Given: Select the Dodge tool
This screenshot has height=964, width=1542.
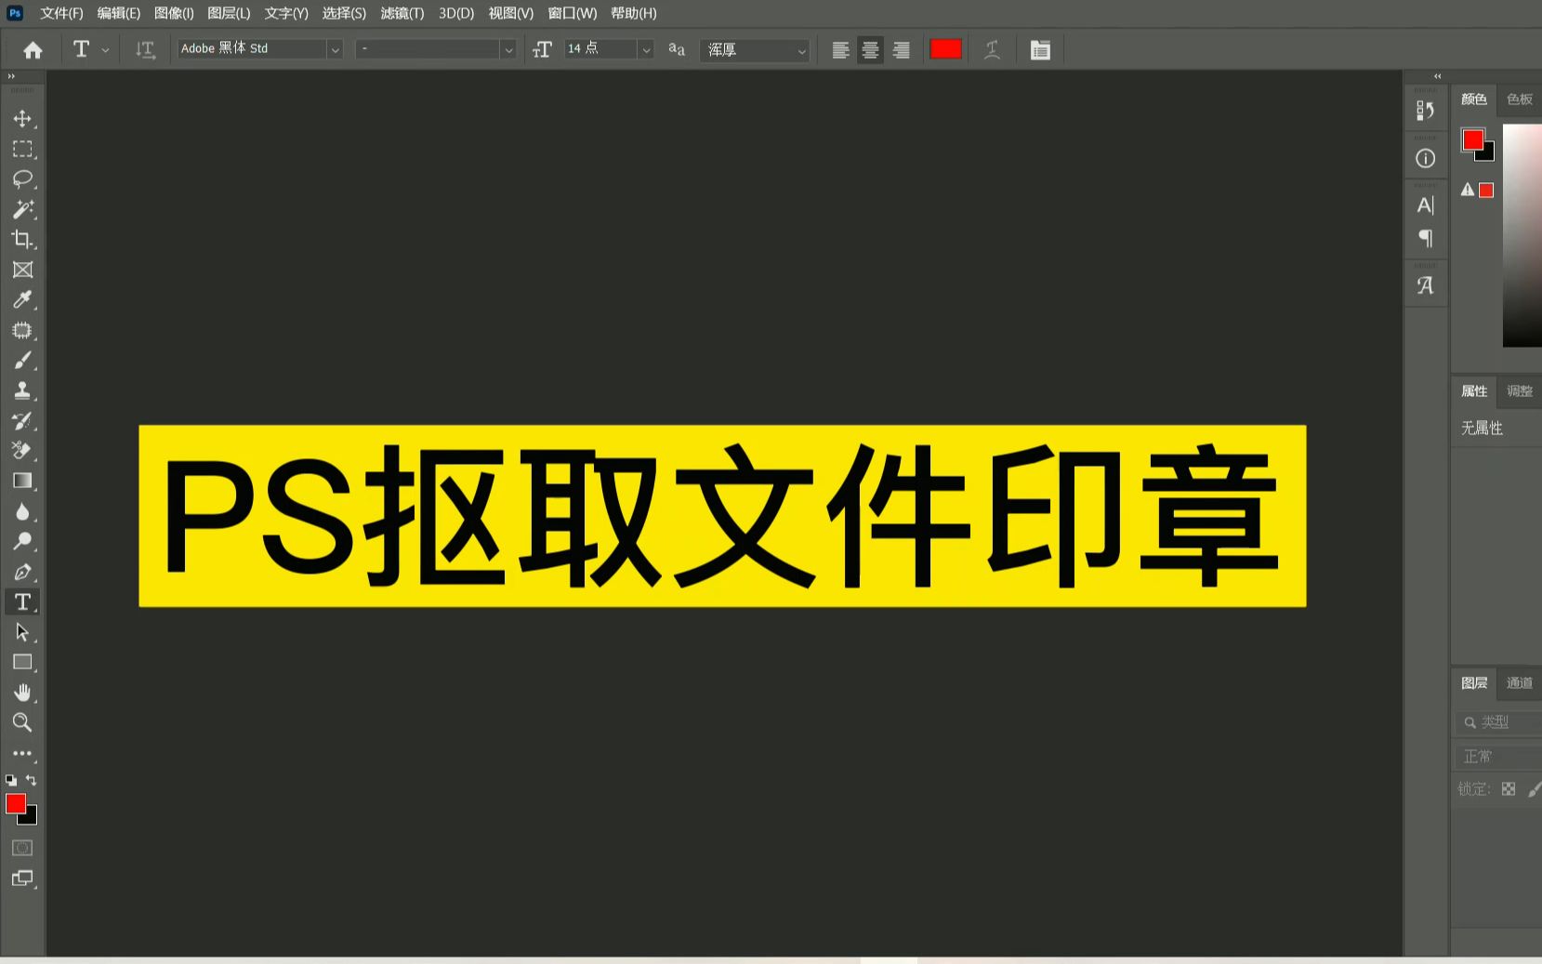Looking at the screenshot, I should tap(22, 541).
